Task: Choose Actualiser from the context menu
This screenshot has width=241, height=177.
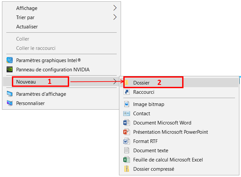Action: pos(61,26)
